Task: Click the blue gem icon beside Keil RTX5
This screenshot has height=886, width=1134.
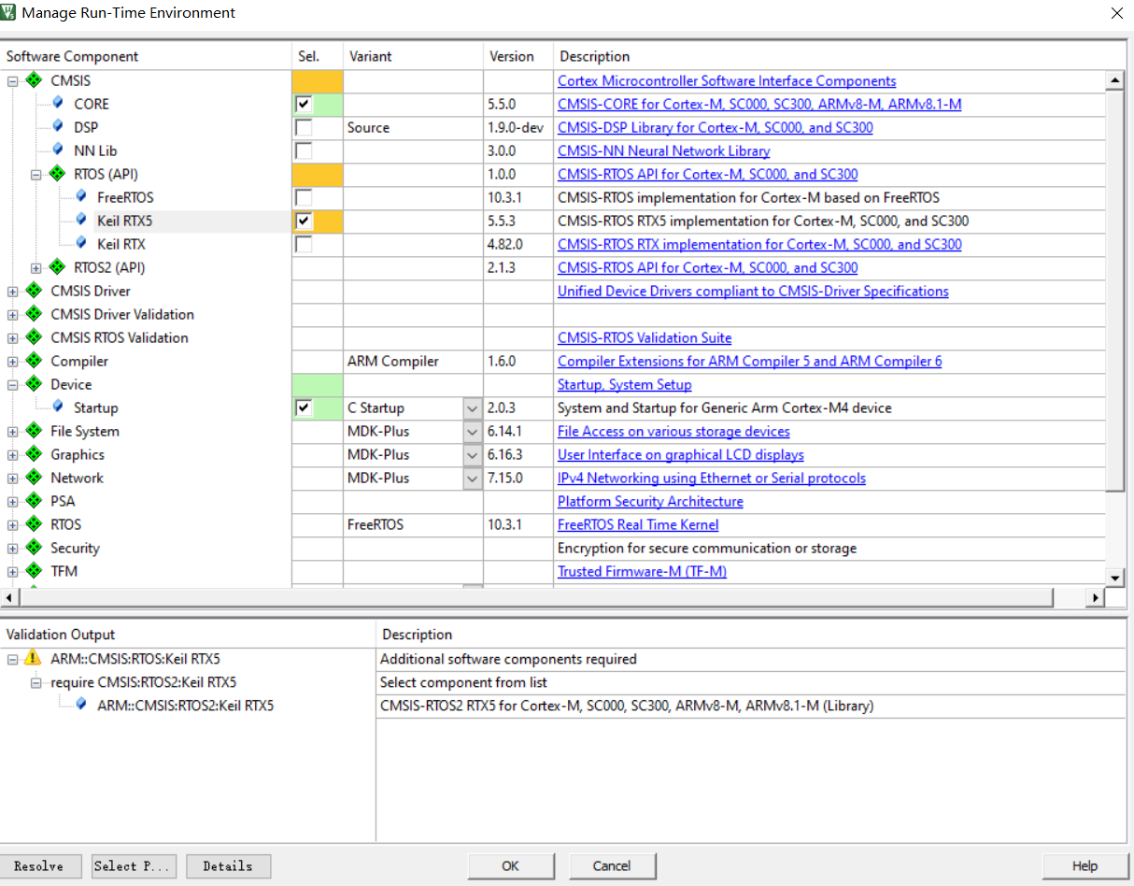Action: [x=81, y=220]
